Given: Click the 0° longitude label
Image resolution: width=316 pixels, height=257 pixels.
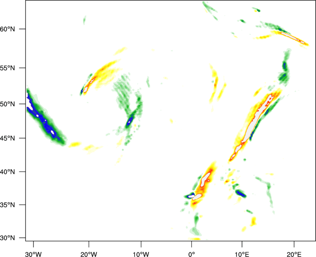Looking at the screenshot, I should (x=192, y=249).
